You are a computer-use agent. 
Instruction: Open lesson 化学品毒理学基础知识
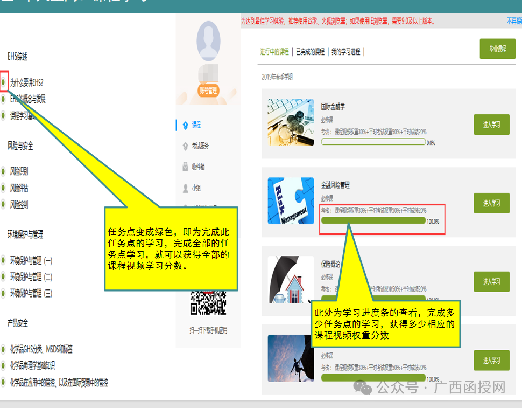pos(32,365)
